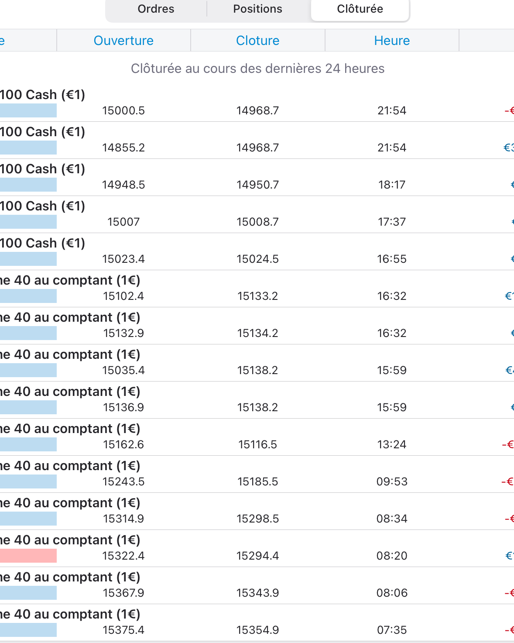Click the blue bar beside opening price 15007
This screenshot has height=643, width=514.
[28, 222]
